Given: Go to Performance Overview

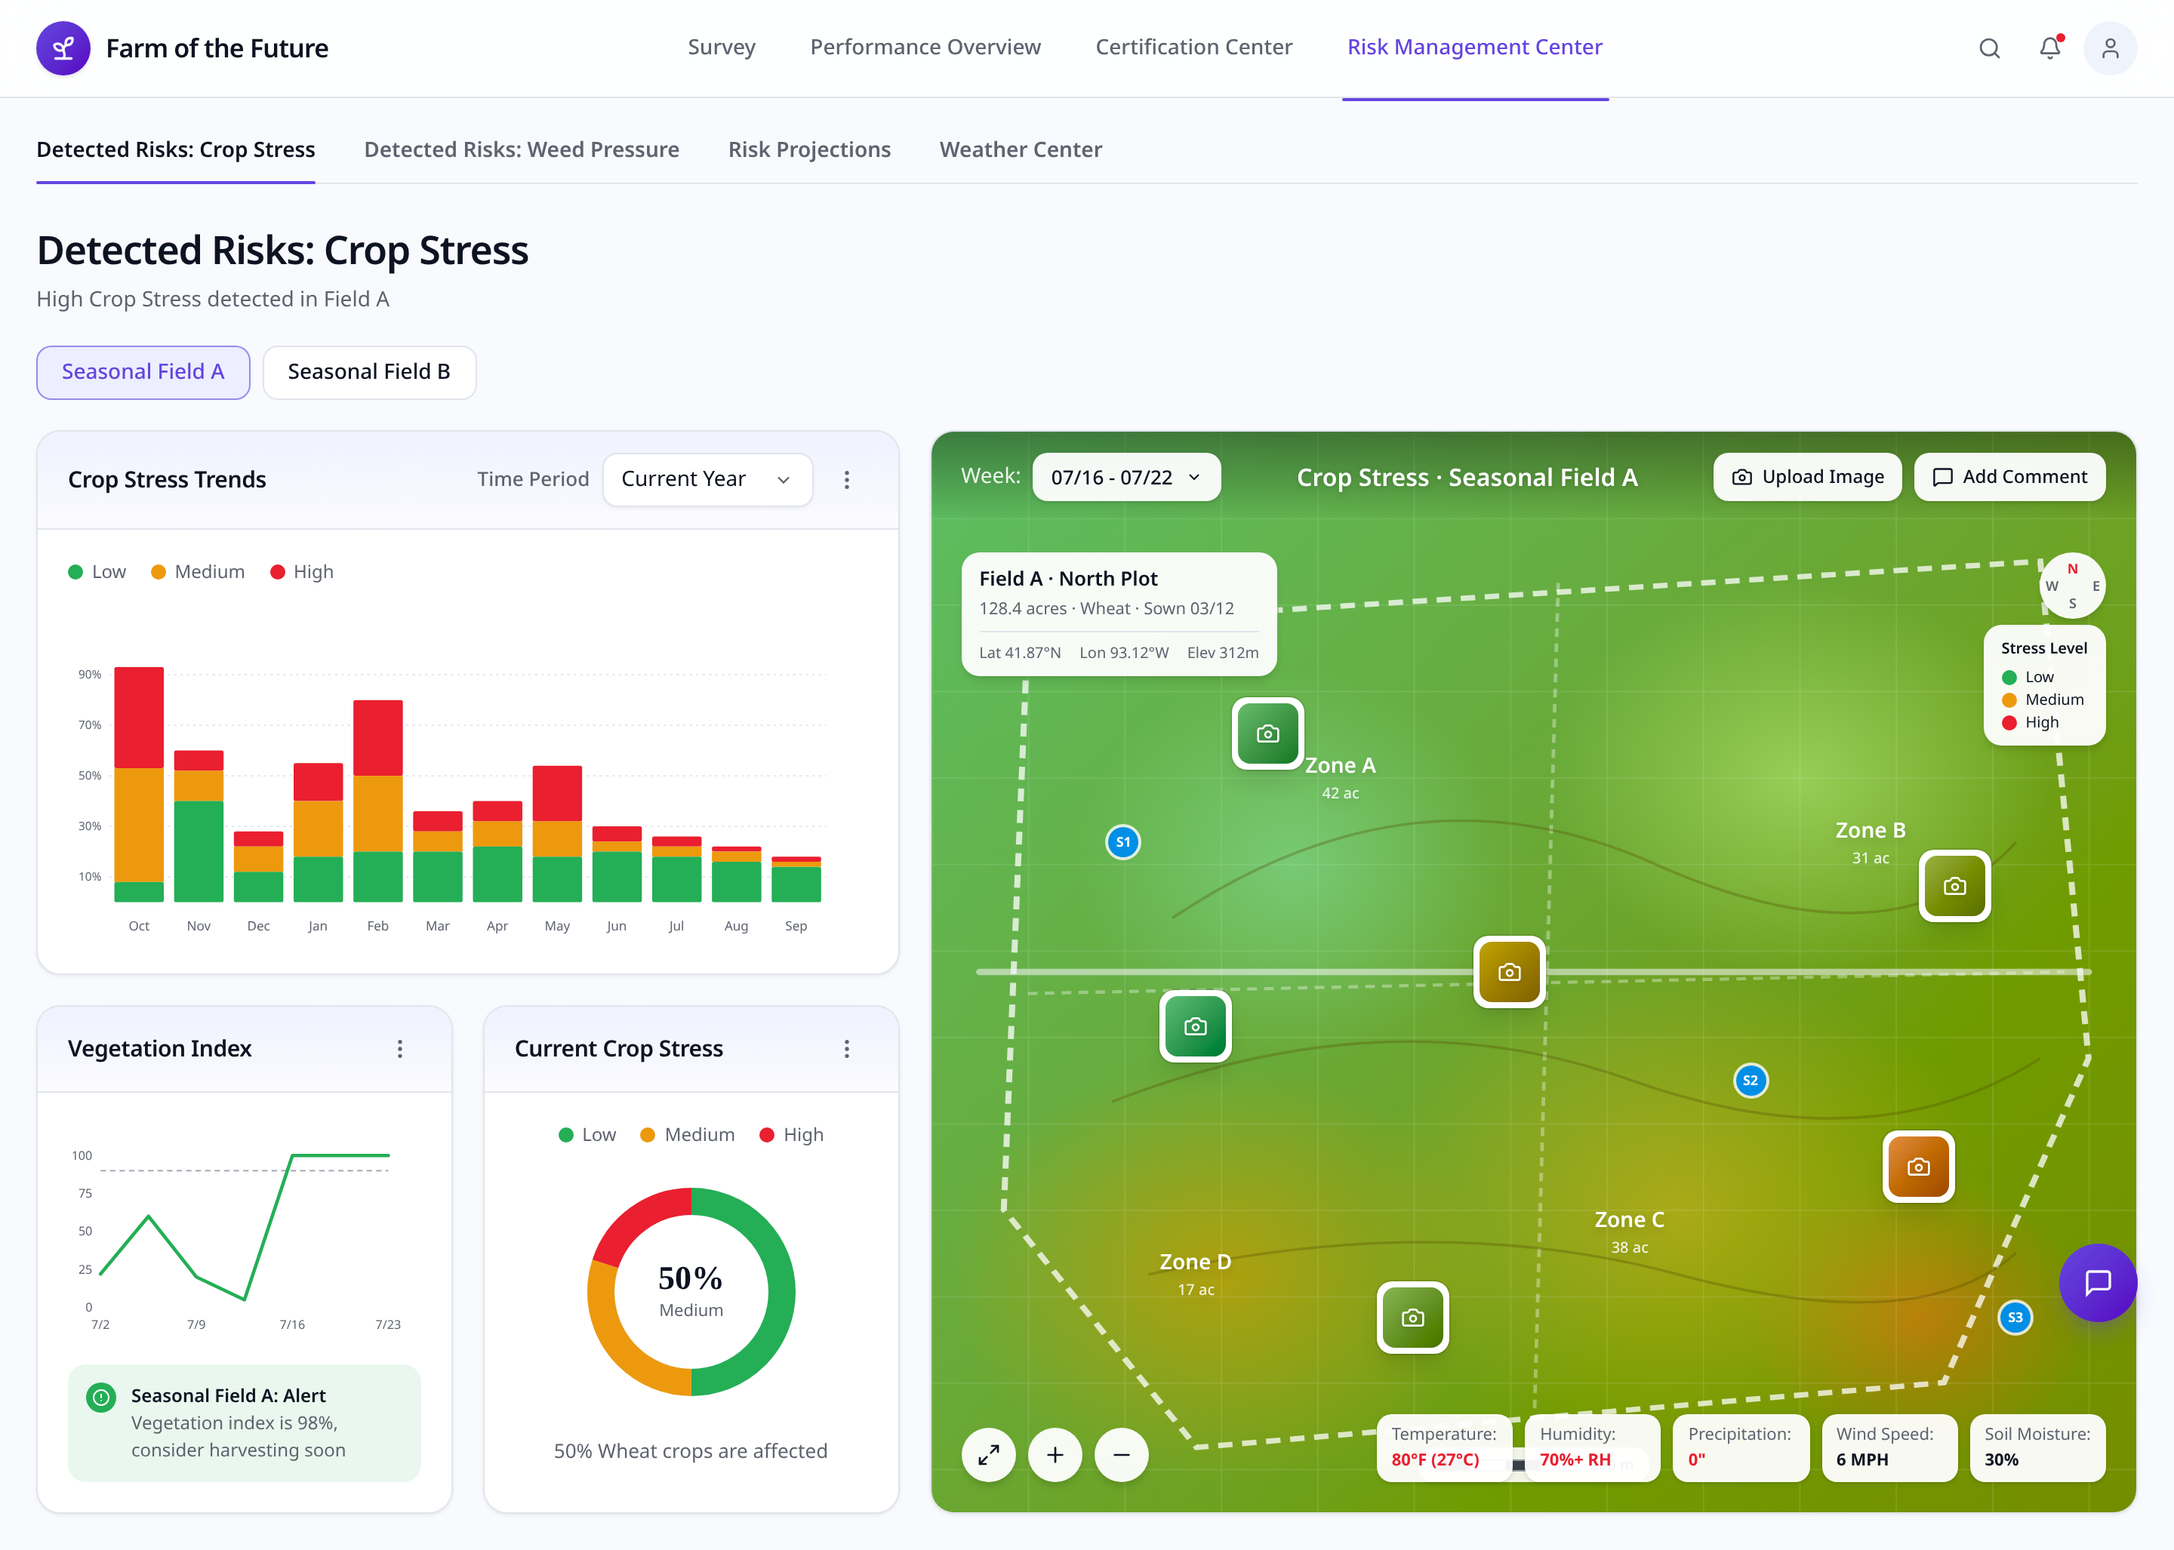Looking at the screenshot, I should (925, 48).
